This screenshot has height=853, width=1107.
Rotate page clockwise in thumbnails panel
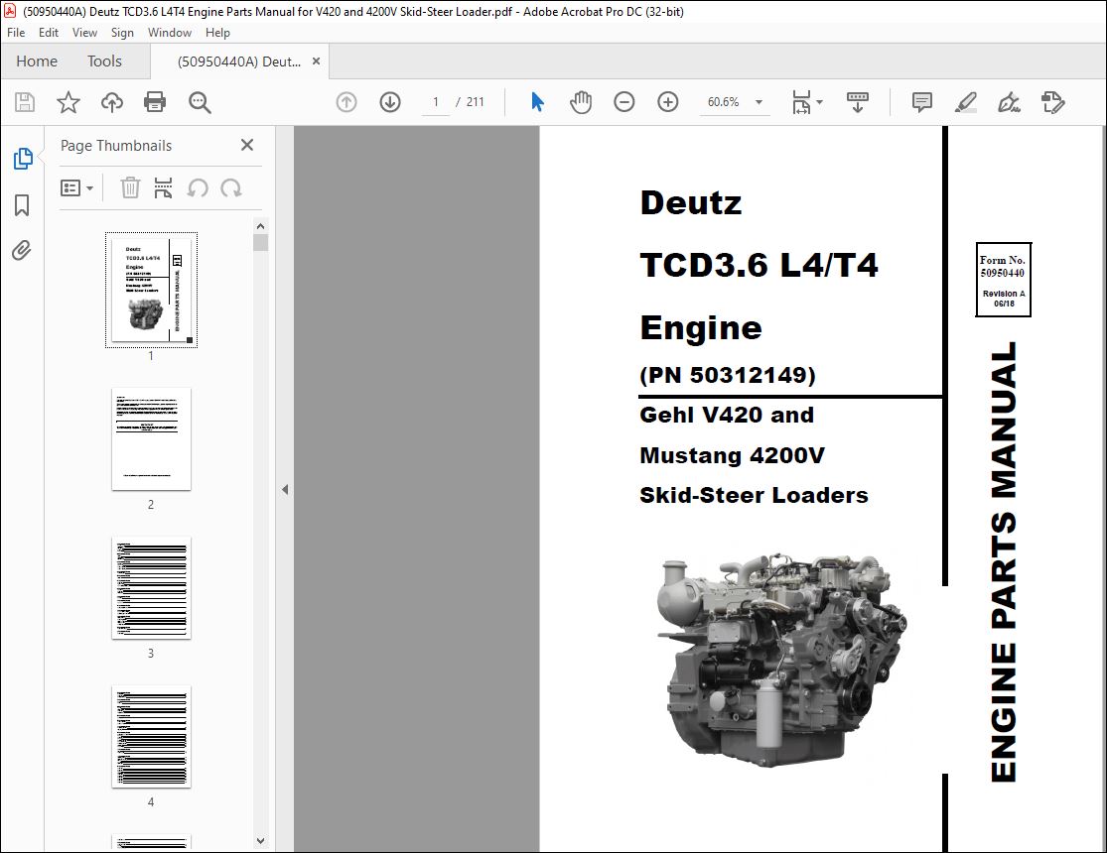pyautogui.click(x=231, y=188)
